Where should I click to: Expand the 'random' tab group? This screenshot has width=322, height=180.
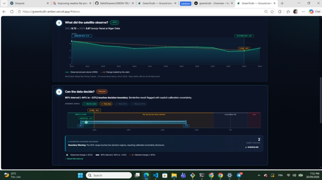point(186,4)
